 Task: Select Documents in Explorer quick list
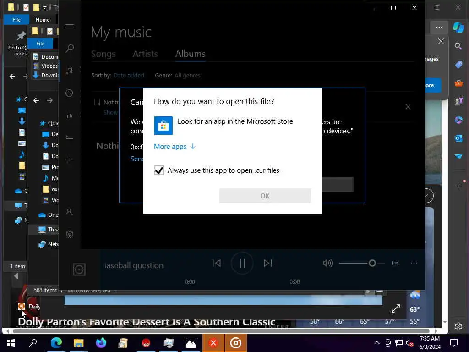pyautogui.click(x=46, y=56)
